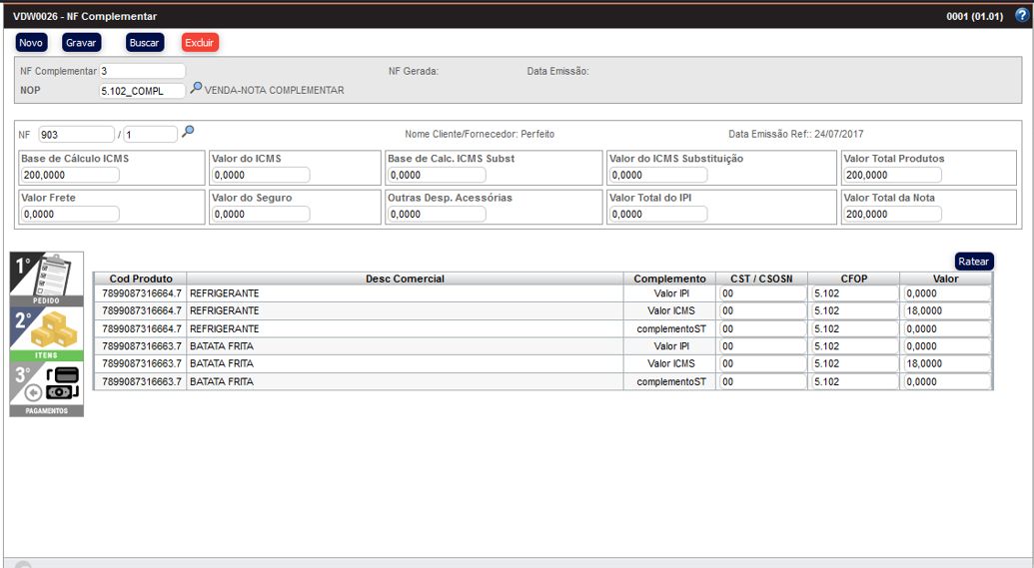Click the red Excluir button
Viewport: 1034px width, 568px height.
pyautogui.click(x=200, y=43)
